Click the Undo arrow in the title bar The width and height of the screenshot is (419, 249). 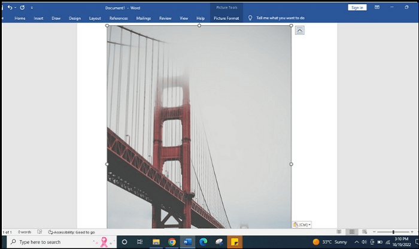point(10,8)
